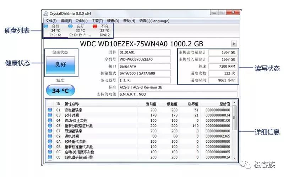The width and height of the screenshot is (284, 177).
Task: Click threshold value 51 in row 01
Action: (197, 110)
